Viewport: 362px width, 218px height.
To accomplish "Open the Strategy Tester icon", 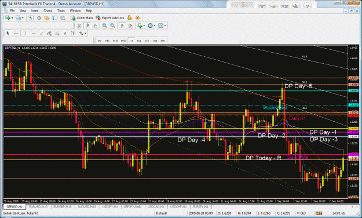I will point(63,18).
